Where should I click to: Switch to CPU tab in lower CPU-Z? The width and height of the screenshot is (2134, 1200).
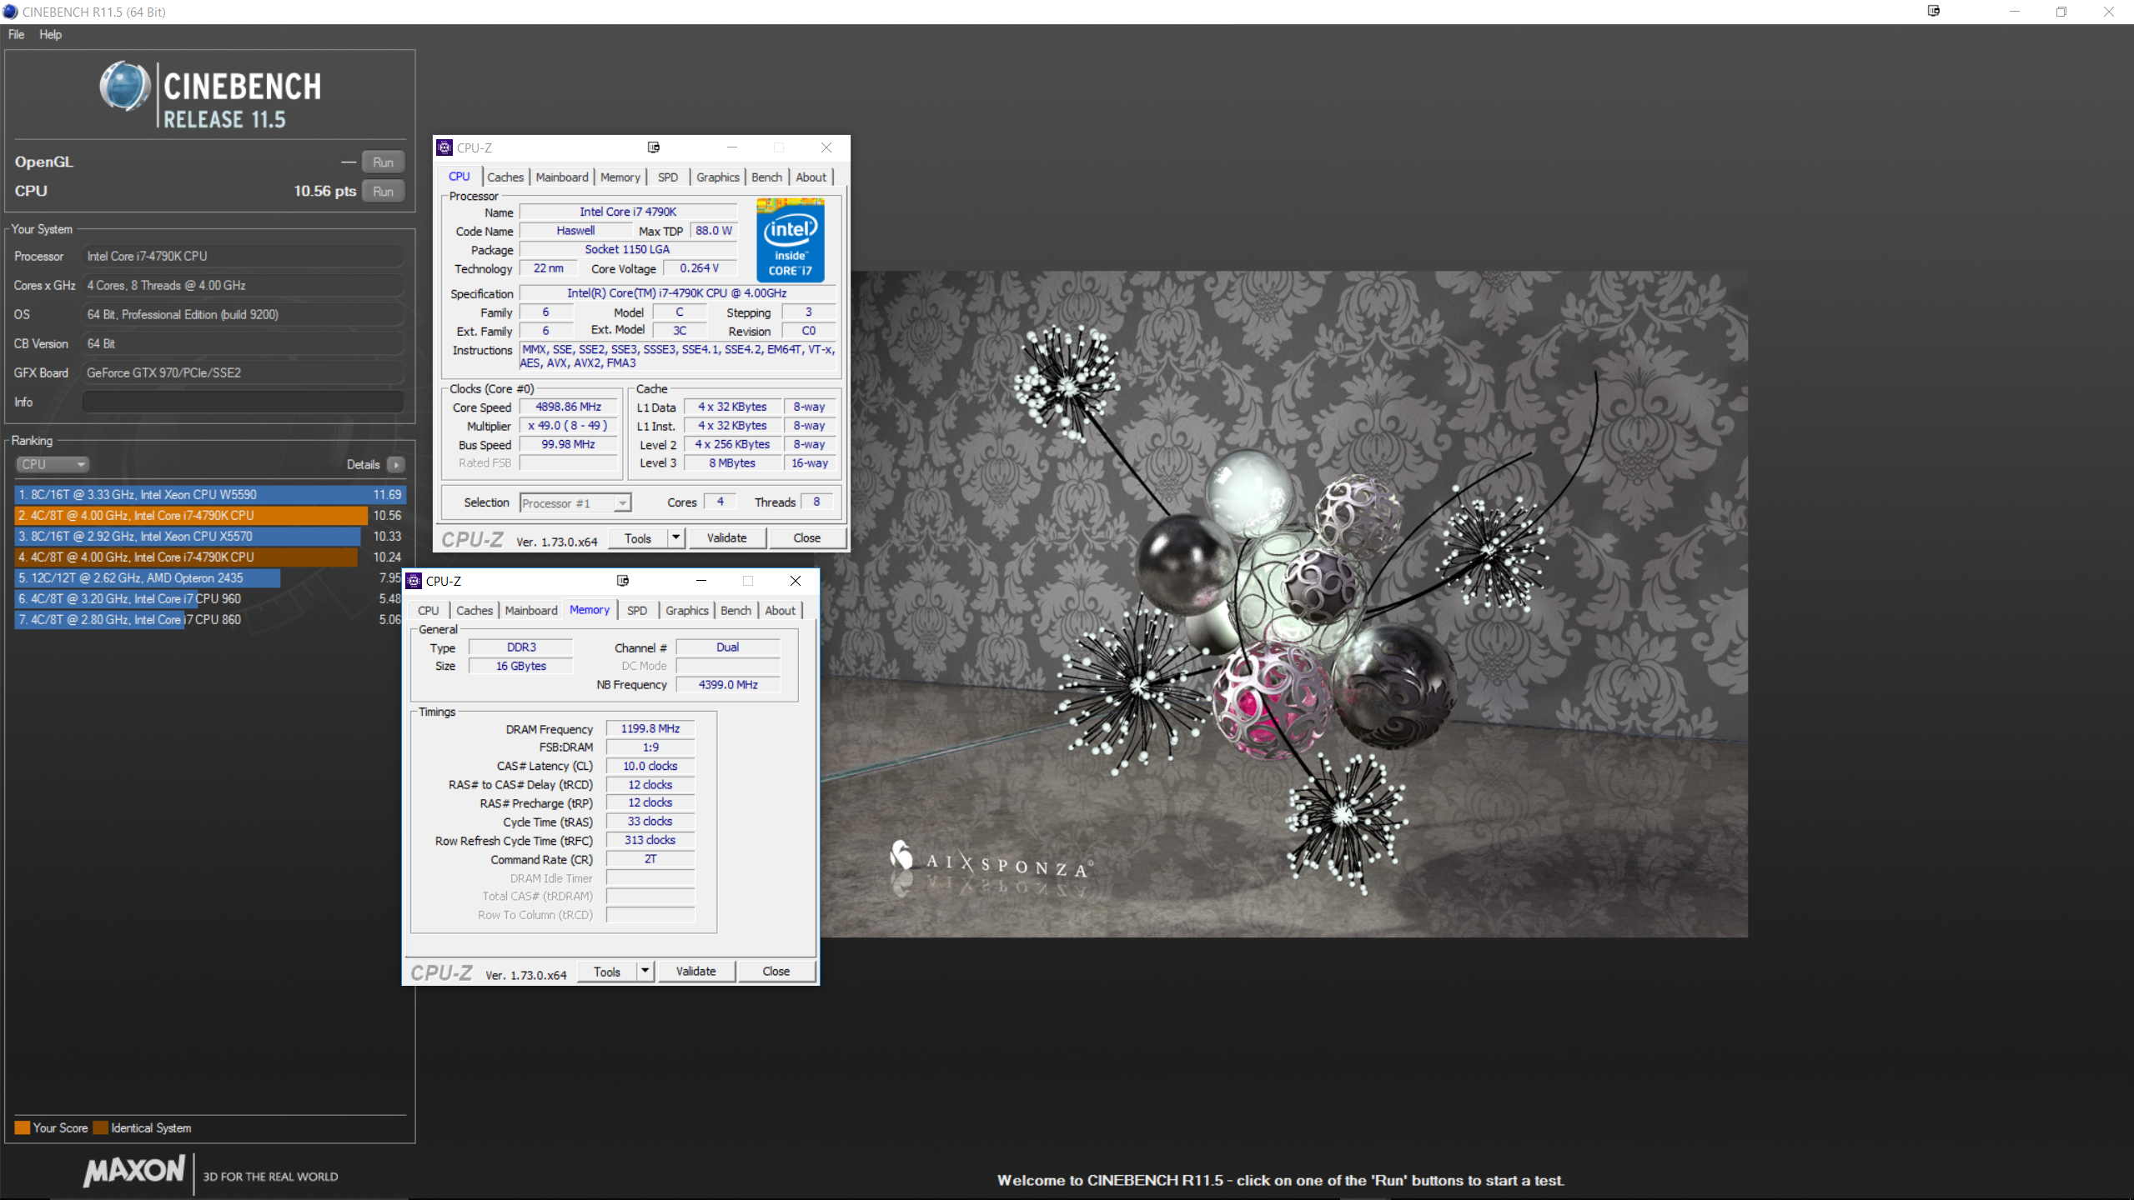tap(429, 610)
